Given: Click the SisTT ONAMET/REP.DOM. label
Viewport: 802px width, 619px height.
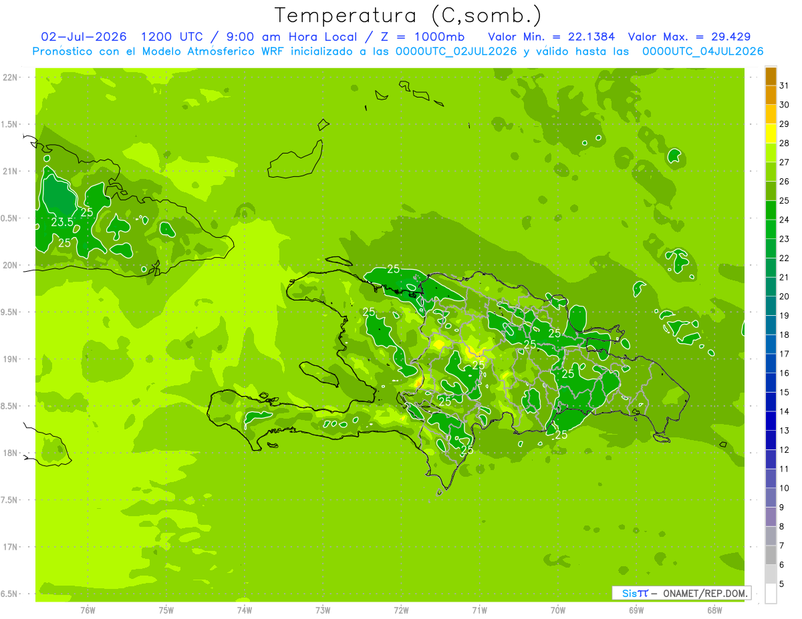Looking at the screenshot, I should click(x=681, y=593).
